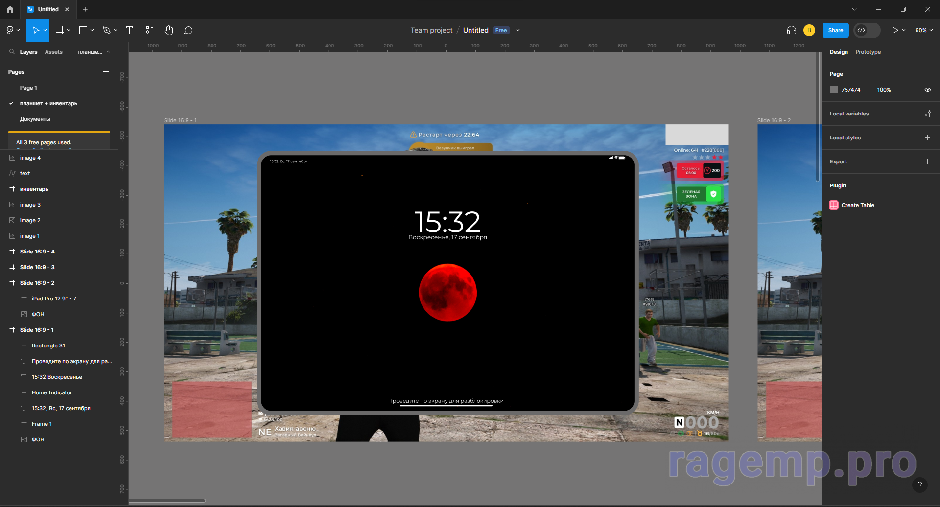Select the Comment tool

click(x=188, y=30)
